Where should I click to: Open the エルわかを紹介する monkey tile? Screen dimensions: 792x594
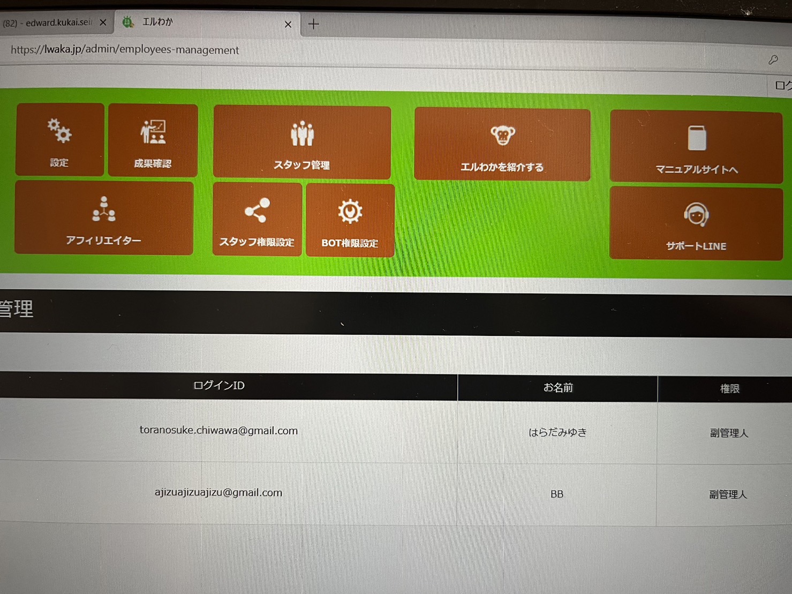click(502, 145)
